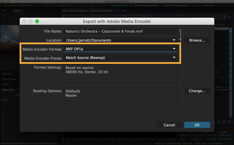This screenshot has width=234, height=145.
Task: Switch to the Mixer tab
Action: [x=124, y=11]
